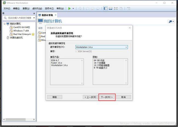Open the power options dropdown arrow beside play
Screen dimensions: 178x127
click(73, 8)
